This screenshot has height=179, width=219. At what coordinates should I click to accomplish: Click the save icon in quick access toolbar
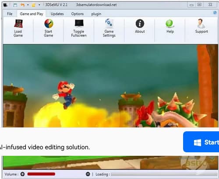(15, 5)
